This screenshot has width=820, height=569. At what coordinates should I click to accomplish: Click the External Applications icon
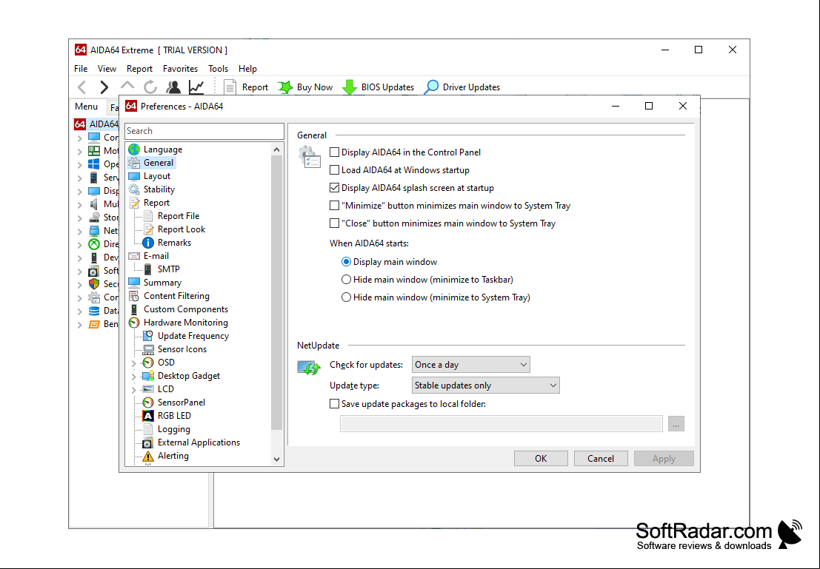pos(149,442)
